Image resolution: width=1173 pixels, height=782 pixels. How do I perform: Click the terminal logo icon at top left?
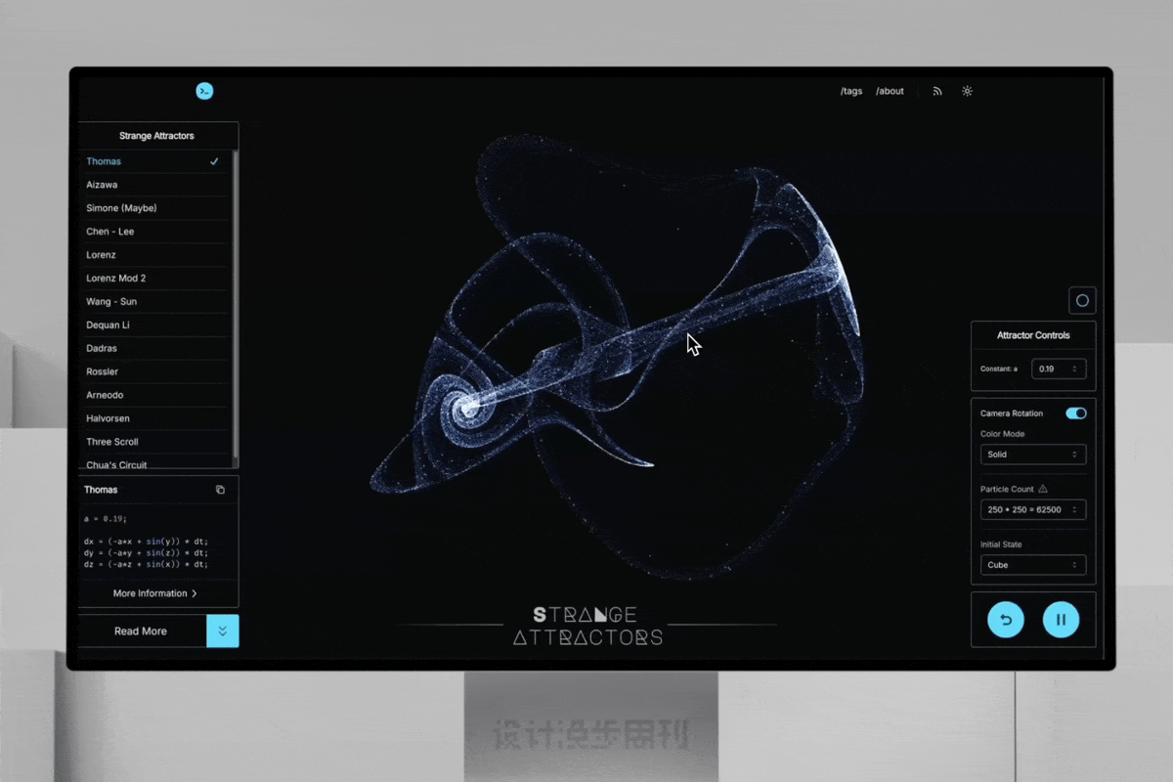pos(204,91)
